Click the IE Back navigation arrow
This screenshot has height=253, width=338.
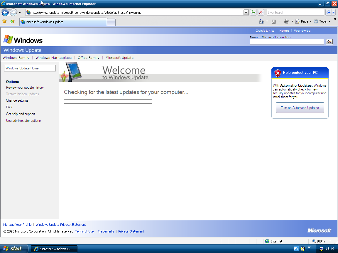pyautogui.click(x=5, y=13)
